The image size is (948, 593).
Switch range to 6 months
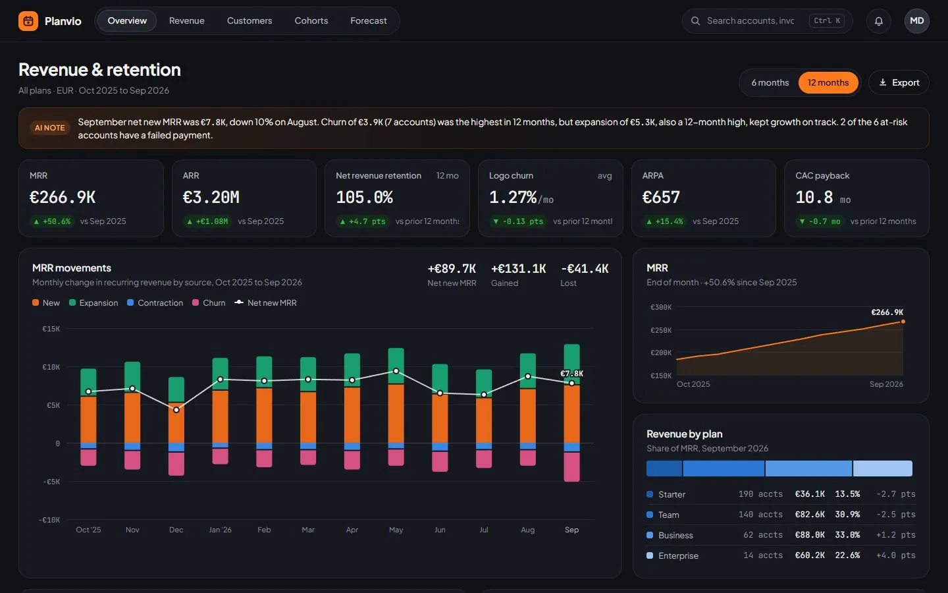(x=770, y=83)
